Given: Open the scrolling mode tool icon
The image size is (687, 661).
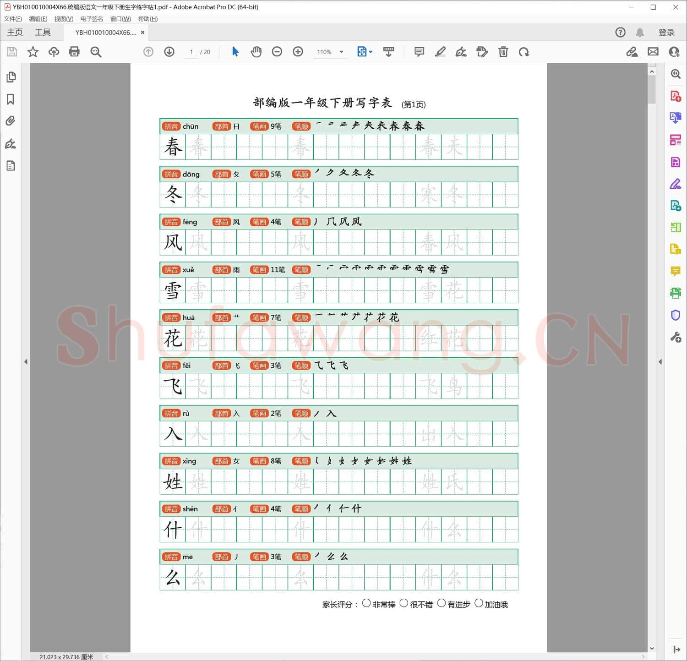Looking at the screenshot, I should click(x=388, y=52).
